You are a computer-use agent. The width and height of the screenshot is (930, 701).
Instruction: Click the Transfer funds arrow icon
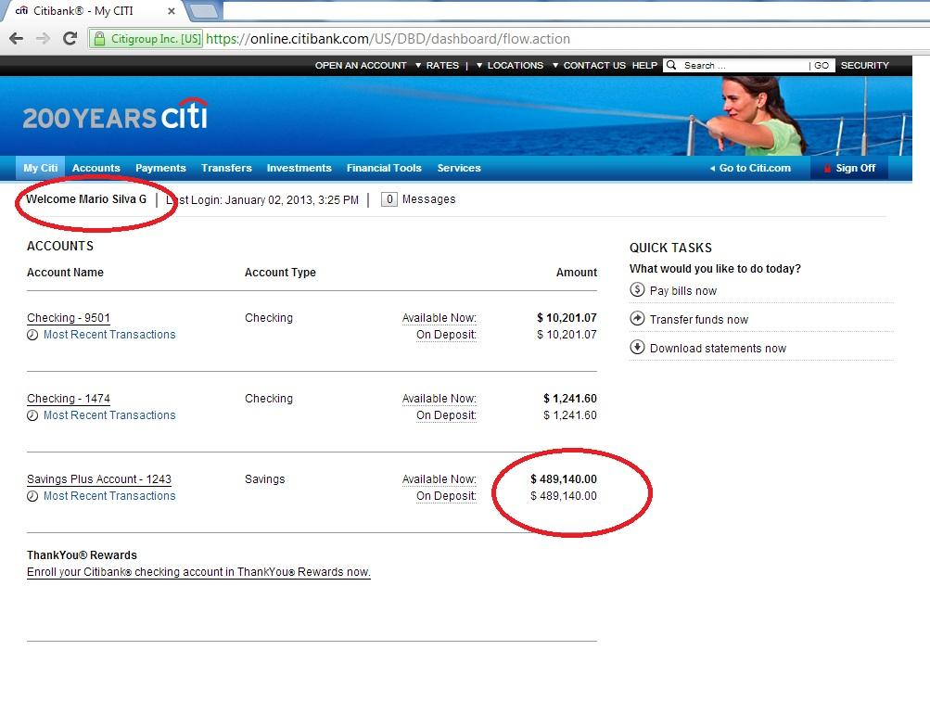pyautogui.click(x=637, y=318)
